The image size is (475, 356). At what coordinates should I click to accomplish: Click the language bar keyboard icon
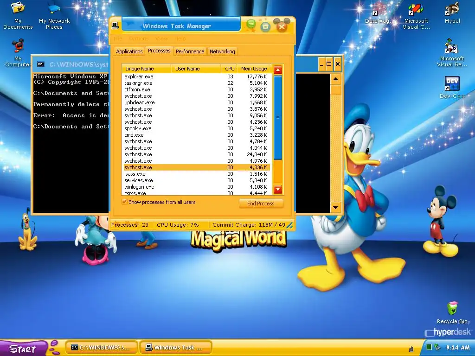(411, 349)
